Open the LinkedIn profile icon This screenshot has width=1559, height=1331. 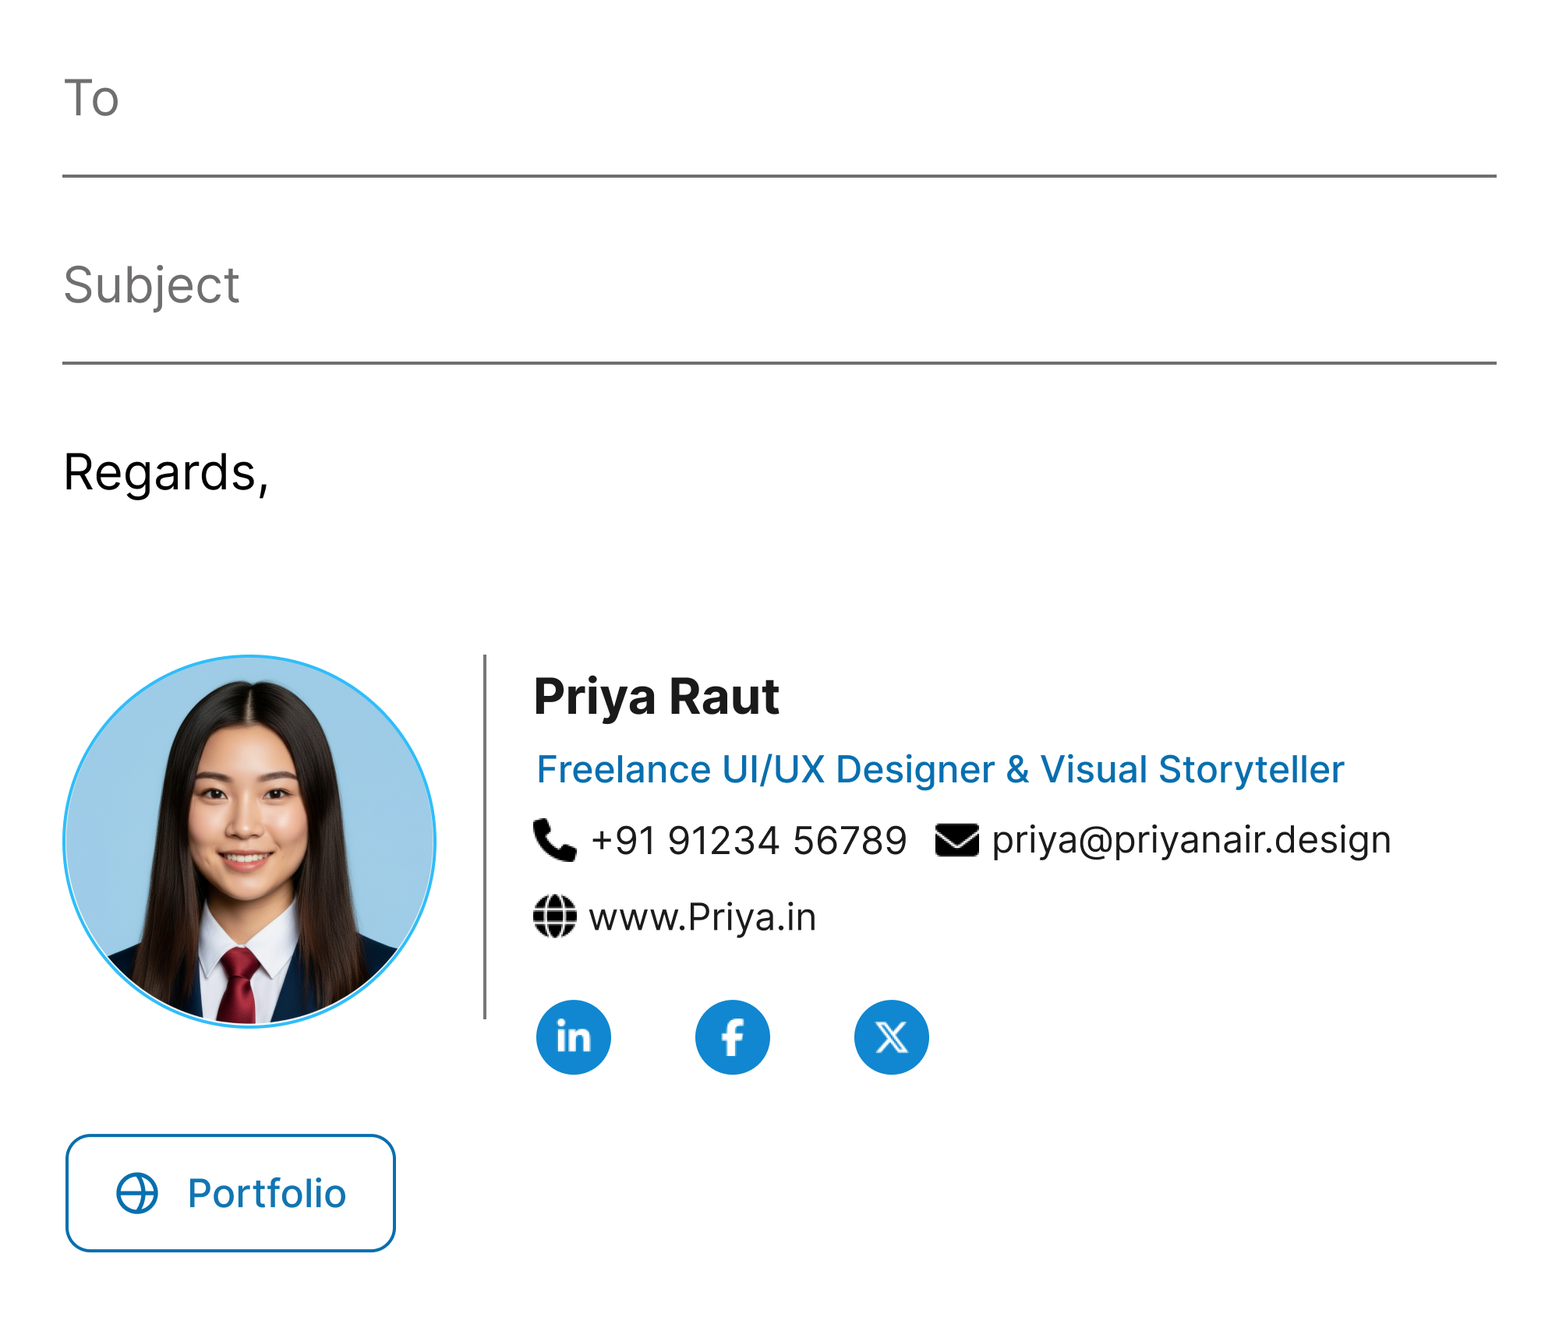(574, 1037)
